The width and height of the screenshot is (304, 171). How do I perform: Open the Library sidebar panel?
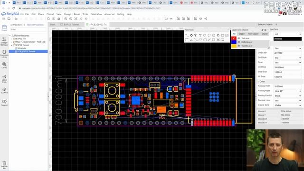pyautogui.click(x=4, y=65)
